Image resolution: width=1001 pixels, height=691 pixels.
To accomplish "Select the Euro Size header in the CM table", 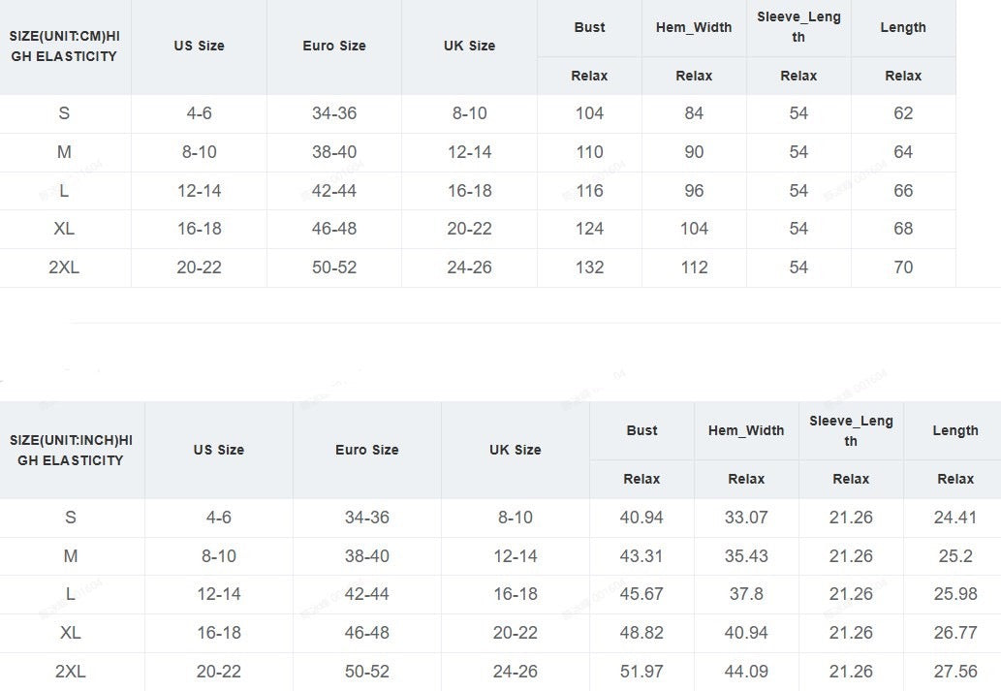I will [x=334, y=46].
